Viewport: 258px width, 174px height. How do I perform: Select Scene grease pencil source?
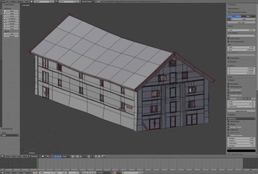click(234, 16)
